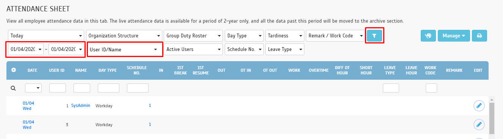Open the User ID/Name dropdown
The image size is (503, 139).
point(124,49)
